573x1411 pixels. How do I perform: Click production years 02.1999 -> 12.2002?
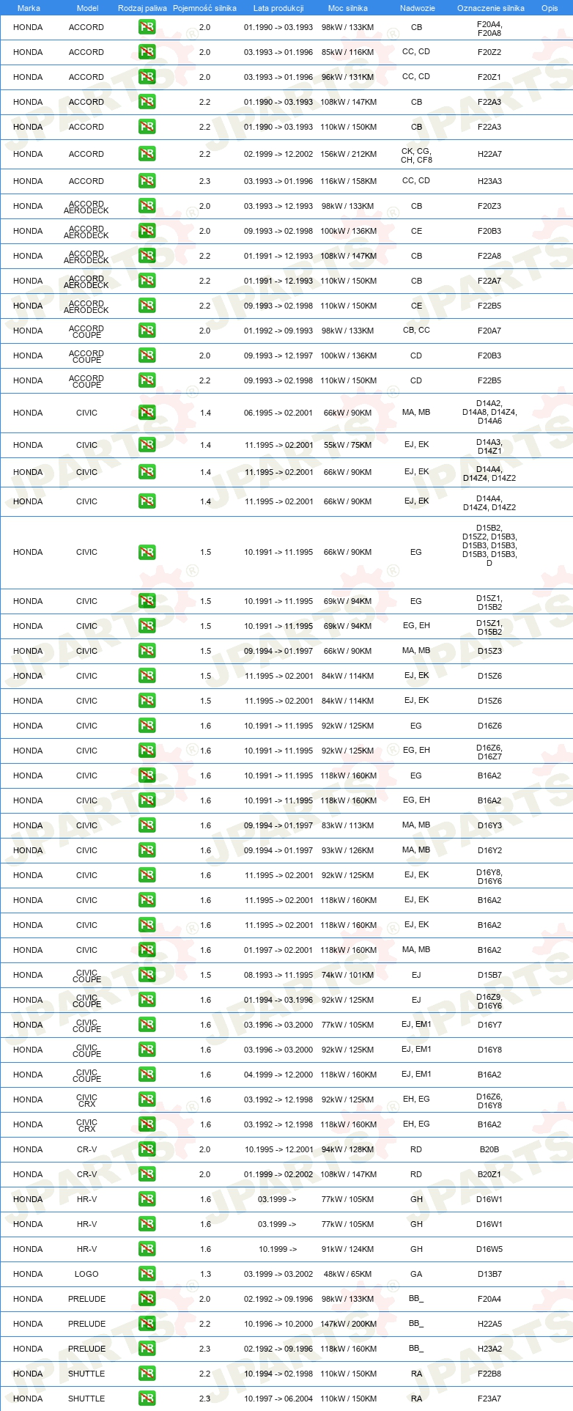(278, 154)
